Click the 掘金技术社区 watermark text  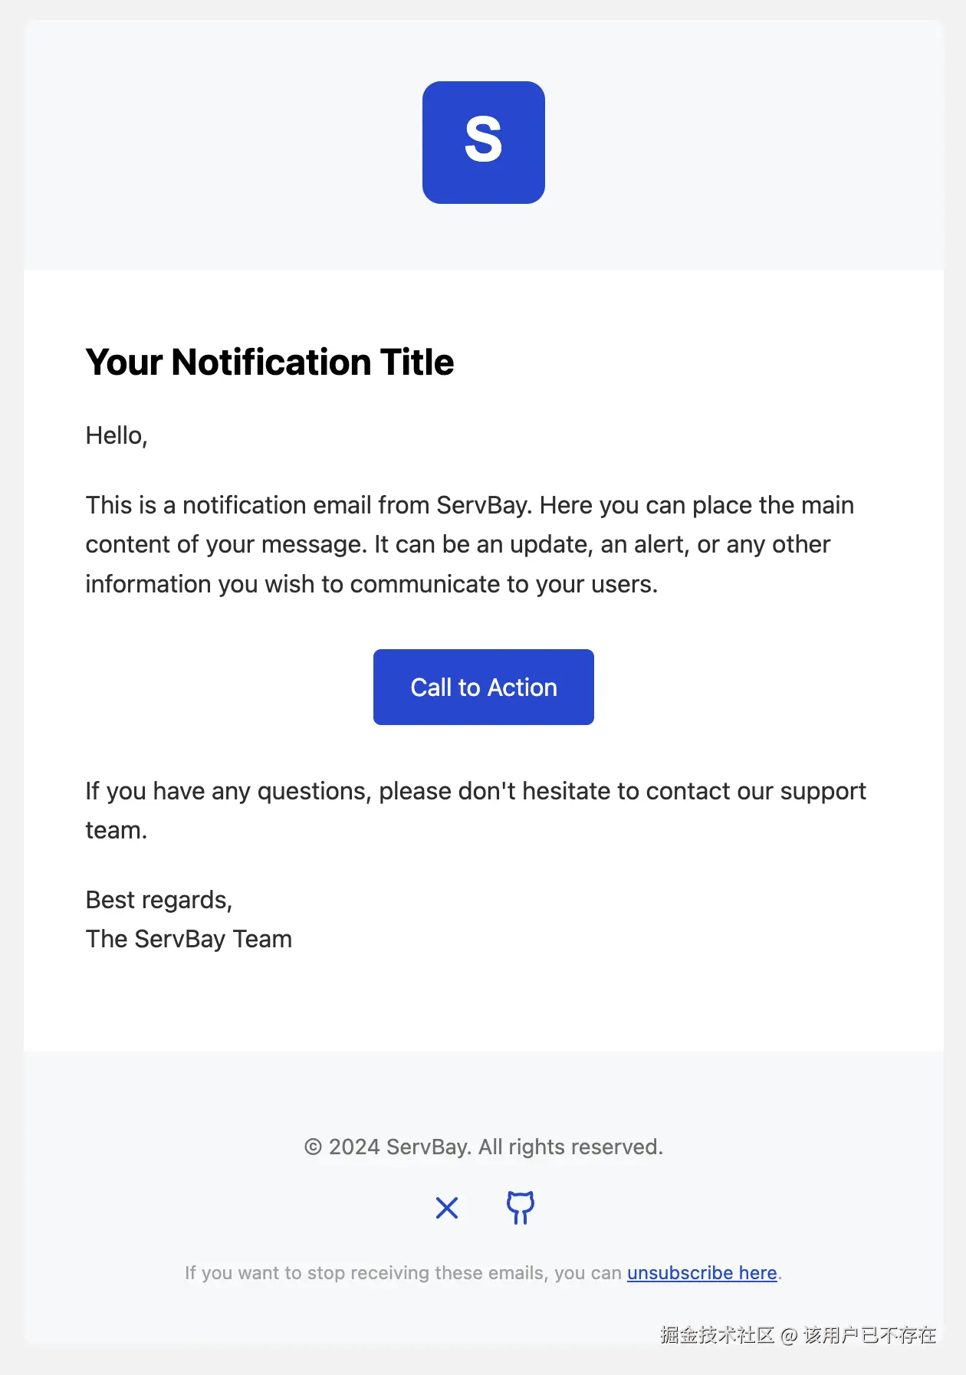[717, 1335]
